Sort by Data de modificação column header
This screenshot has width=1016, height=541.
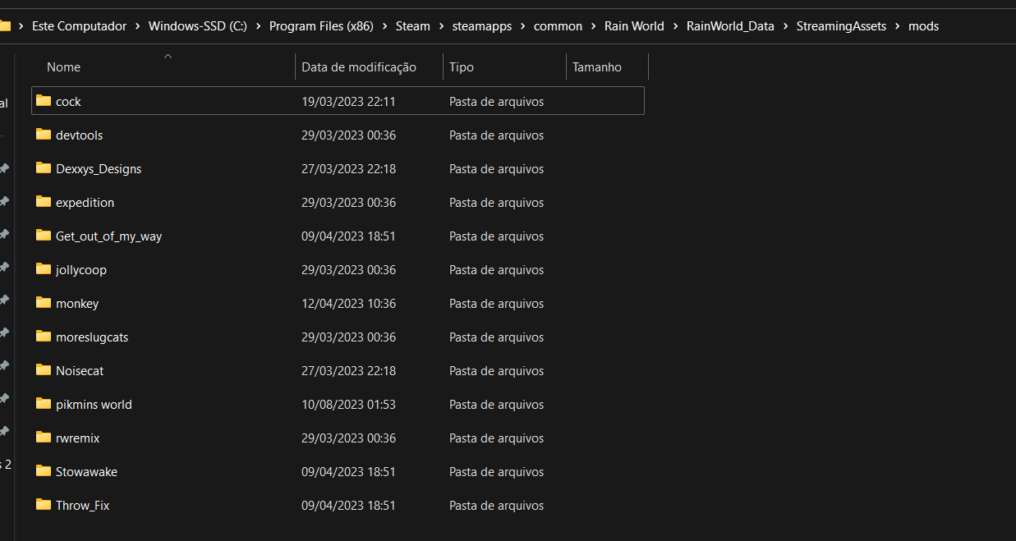pyautogui.click(x=369, y=67)
